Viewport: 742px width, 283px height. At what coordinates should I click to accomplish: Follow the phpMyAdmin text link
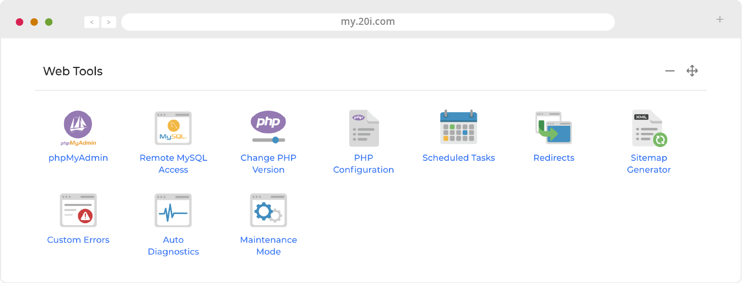78,158
